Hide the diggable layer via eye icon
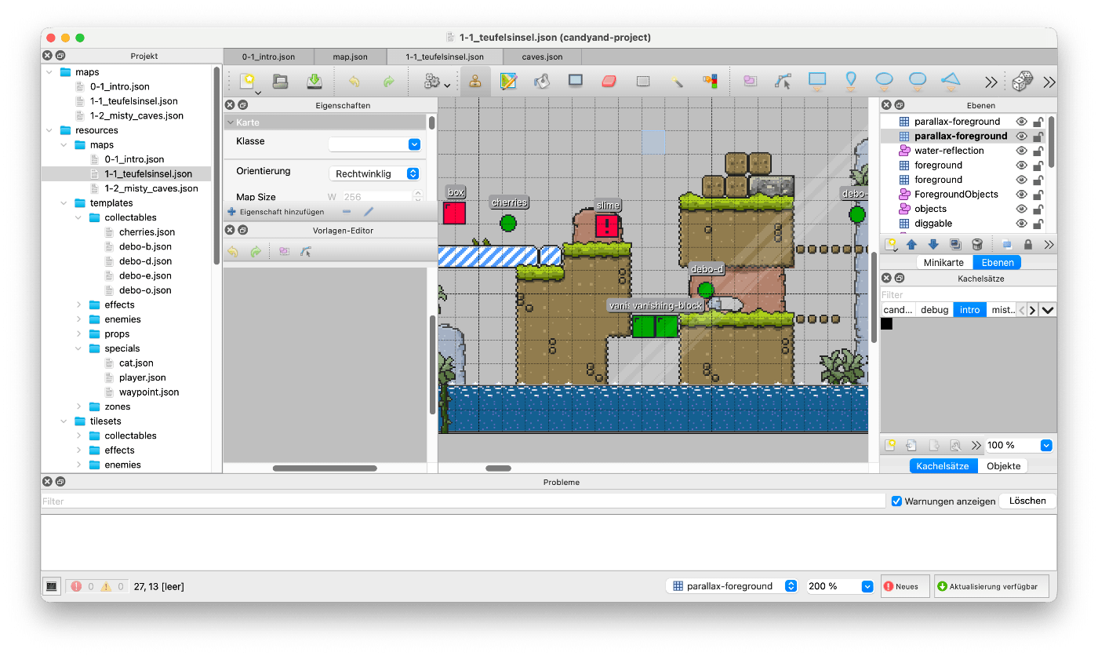1098x656 pixels. [x=1021, y=224]
